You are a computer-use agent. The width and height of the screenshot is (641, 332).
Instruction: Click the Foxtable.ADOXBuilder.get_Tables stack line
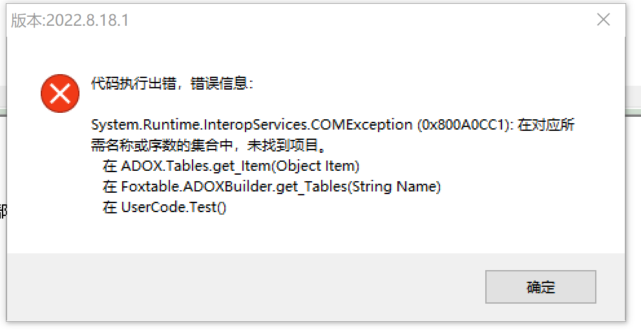(x=272, y=186)
